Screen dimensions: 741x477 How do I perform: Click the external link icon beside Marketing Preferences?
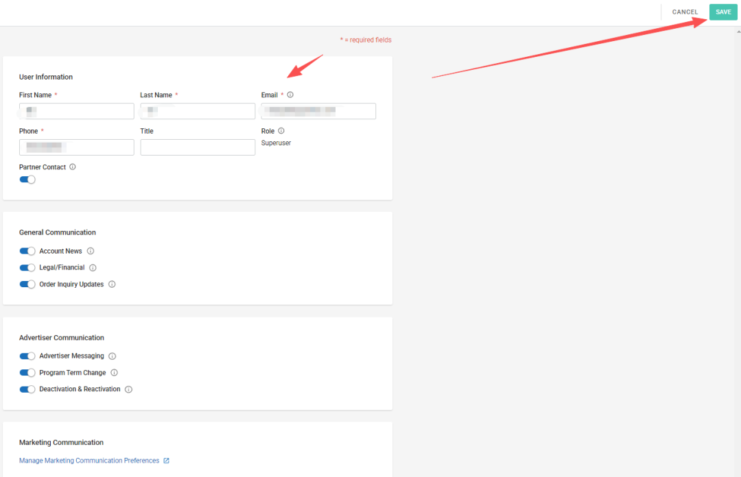(166, 461)
